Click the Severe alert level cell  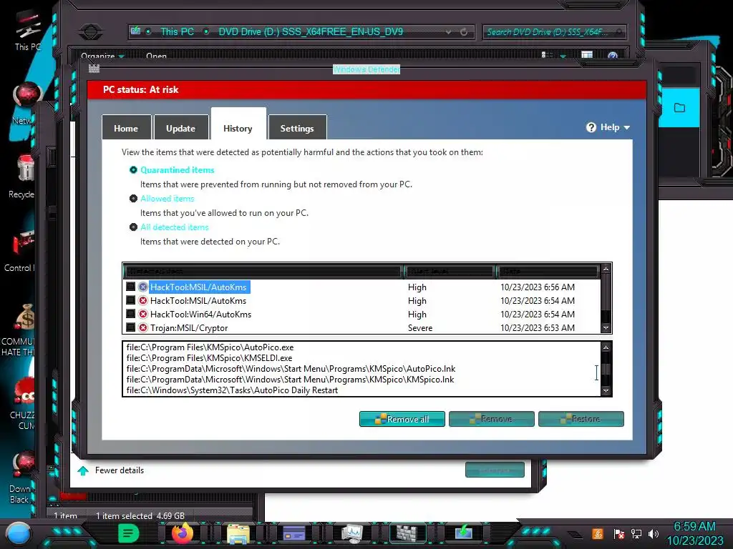[419, 327]
